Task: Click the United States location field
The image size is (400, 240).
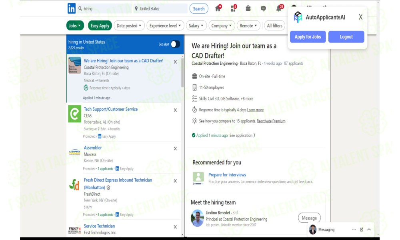Action: click(x=160, y=9)
